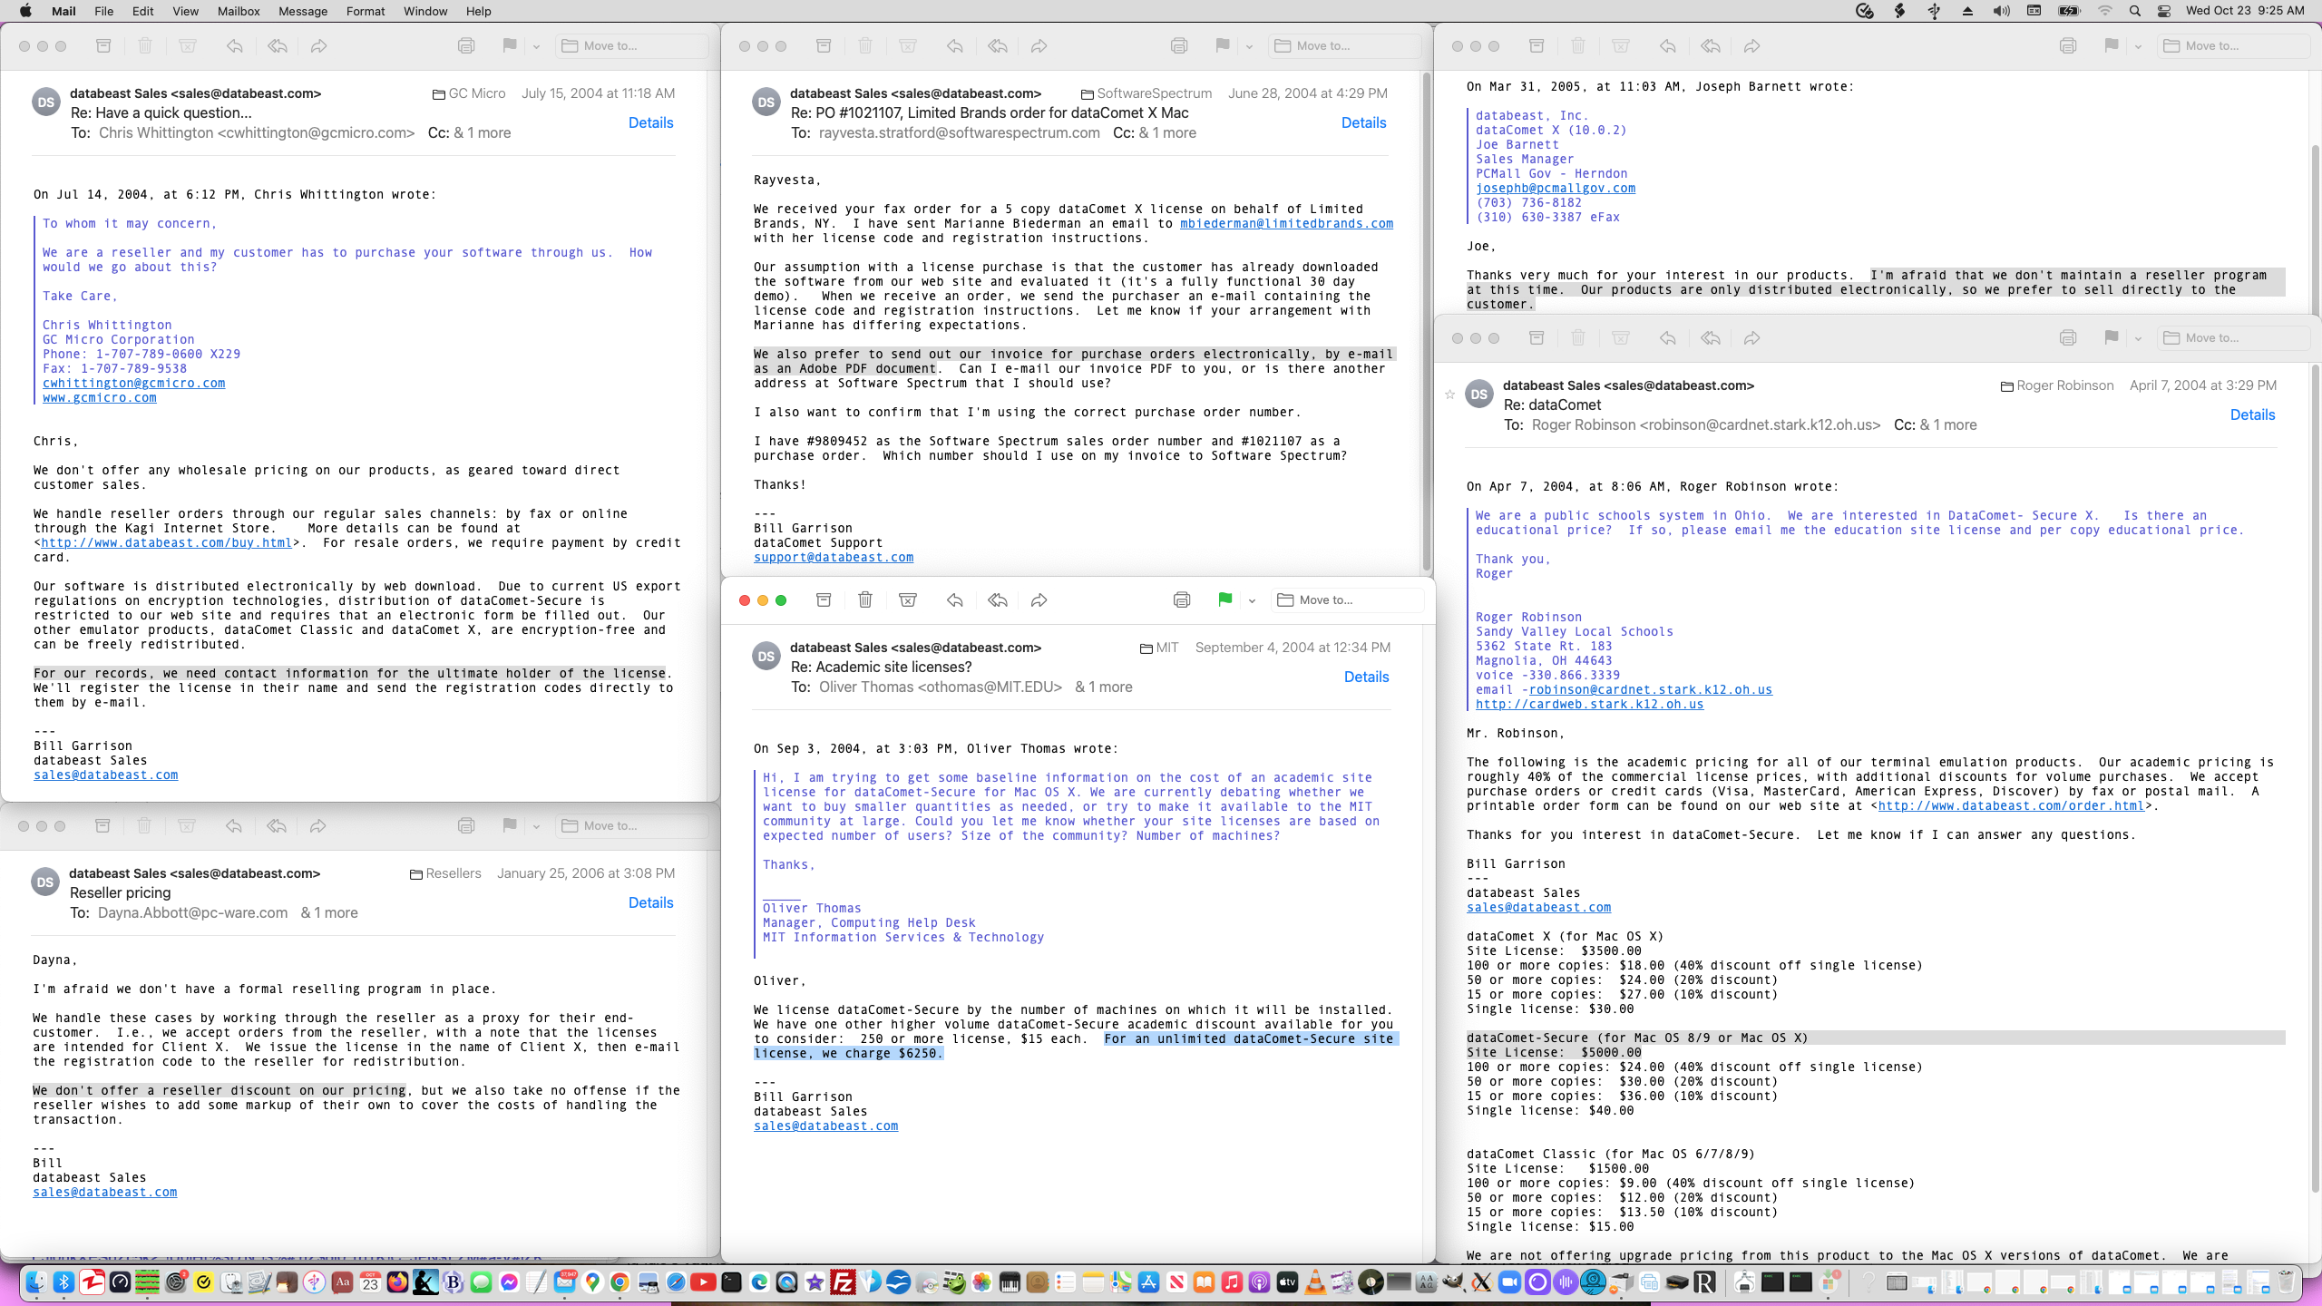Forward the Reseller pricing message
The image size is (2322, 1306).
(x=318, y=826)
